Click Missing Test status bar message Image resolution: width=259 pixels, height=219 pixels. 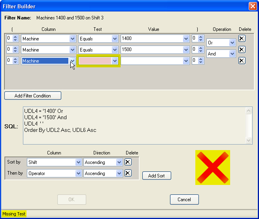(x=14, y=214)
